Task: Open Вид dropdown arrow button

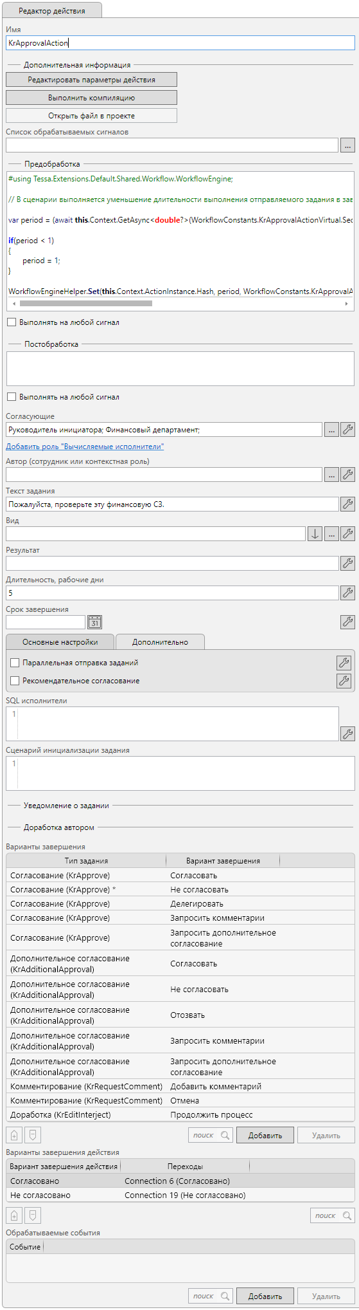Action: [315, 534]
